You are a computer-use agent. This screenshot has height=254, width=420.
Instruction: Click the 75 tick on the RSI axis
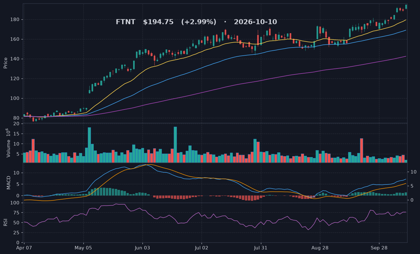[17, 213]
